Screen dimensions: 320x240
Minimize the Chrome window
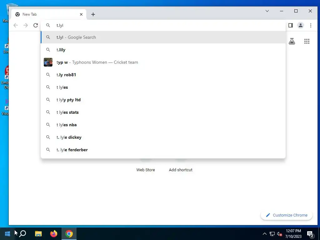tap(282, 11)
